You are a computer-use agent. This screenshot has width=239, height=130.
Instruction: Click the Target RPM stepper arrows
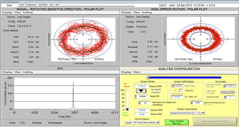click(x=136, y=97)
